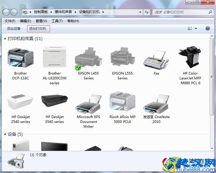
Task: Collapse the 设备 (5) group
Action: 5,134
